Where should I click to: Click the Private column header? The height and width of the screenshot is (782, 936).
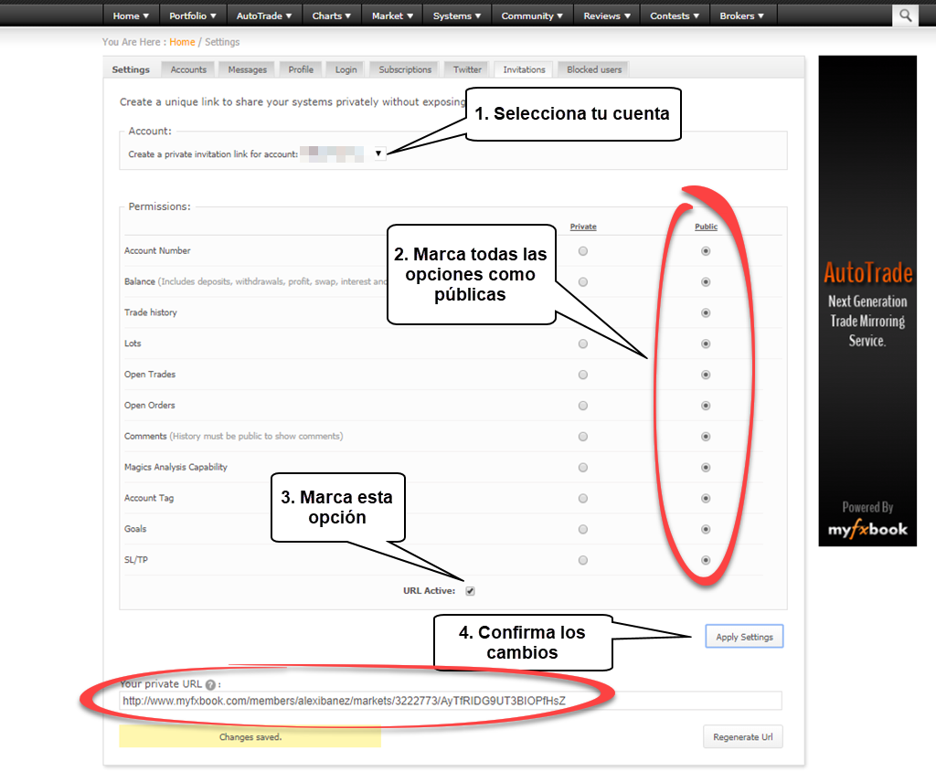click(x=582, y=227)
